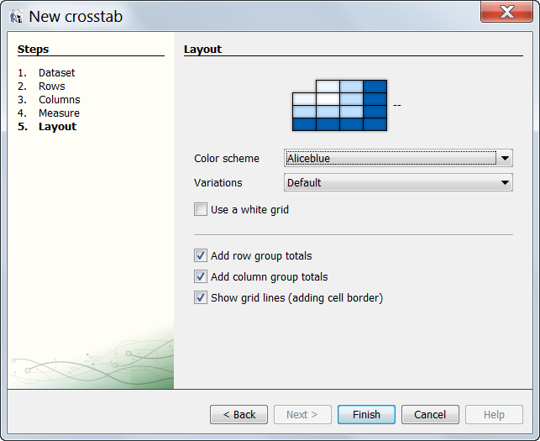540x441 pixels.
Task: Click the Help button
Action: [494, 414]
